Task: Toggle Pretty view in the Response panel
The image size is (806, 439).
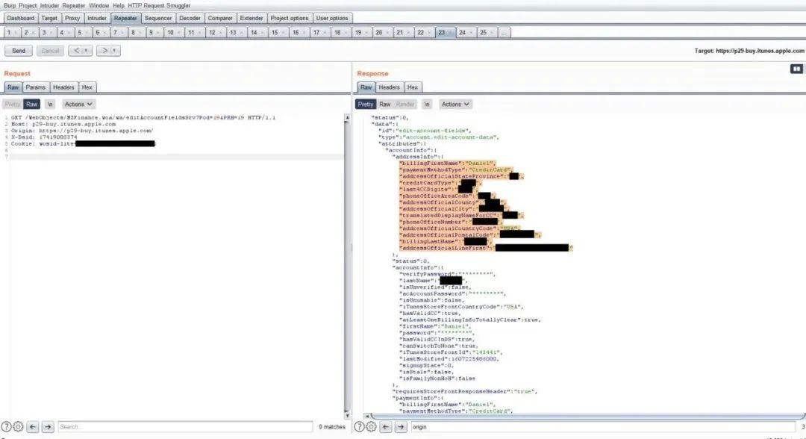Action: pyautogui.click(x=365, y=104)
